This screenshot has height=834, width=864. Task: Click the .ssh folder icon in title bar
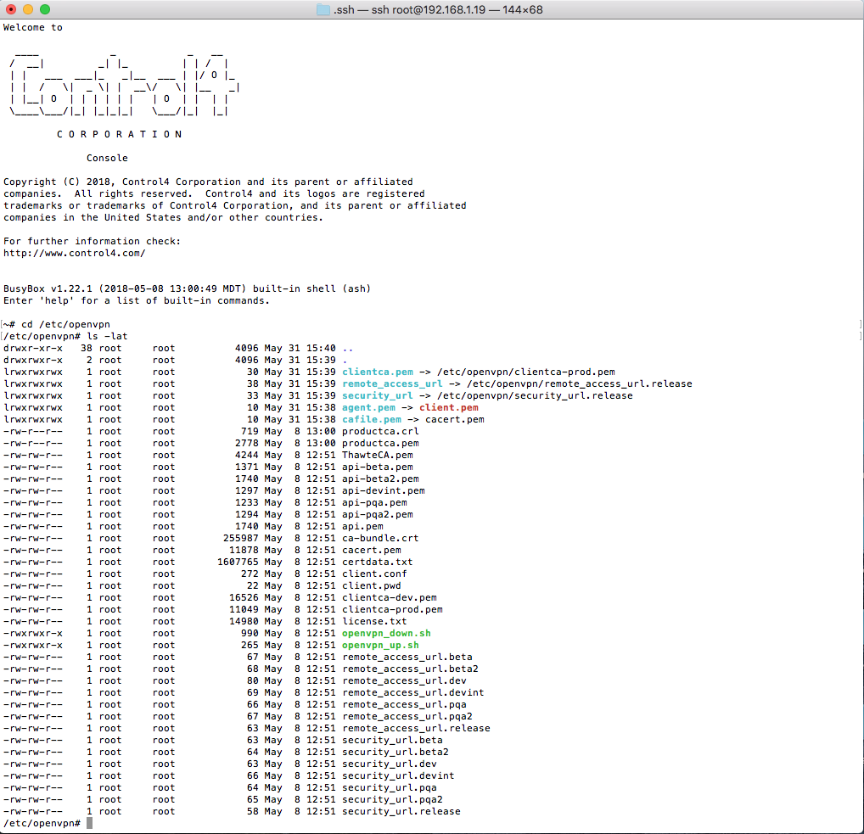tap(323, 9)
